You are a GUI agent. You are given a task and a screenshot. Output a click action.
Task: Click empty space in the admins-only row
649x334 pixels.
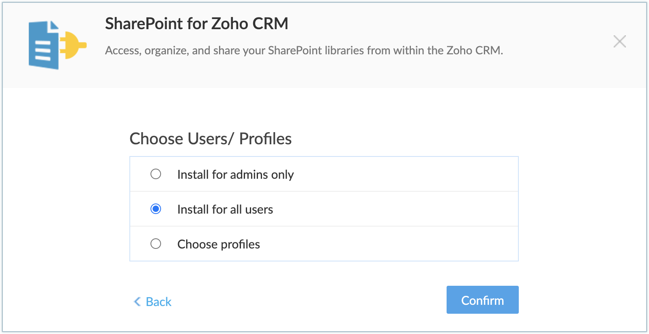click(406, 174)
